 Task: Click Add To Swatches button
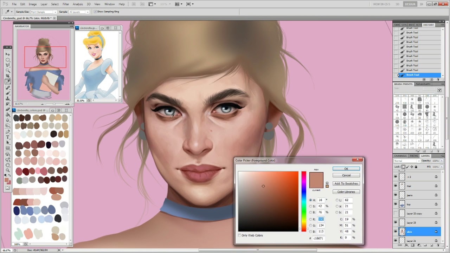coord(346,183)
